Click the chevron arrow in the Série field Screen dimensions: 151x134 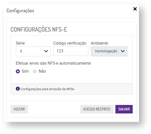(46, 51)
